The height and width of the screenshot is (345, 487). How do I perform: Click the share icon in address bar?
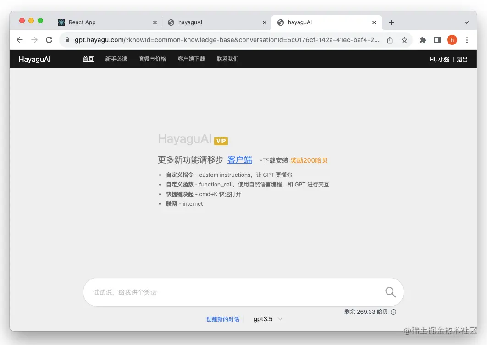coord(389,40)
